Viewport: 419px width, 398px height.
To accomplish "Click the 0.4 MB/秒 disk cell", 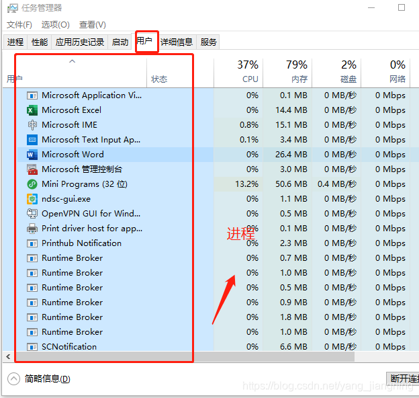I will (336, 184).
